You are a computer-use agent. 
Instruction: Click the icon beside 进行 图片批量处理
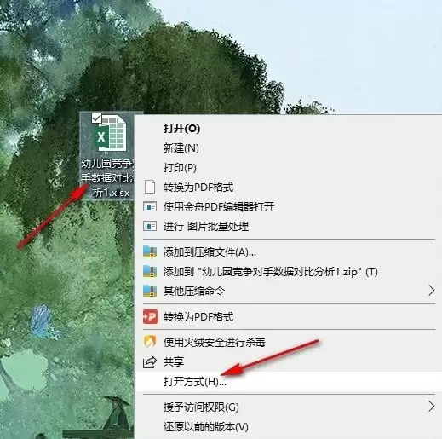[150, 226]
